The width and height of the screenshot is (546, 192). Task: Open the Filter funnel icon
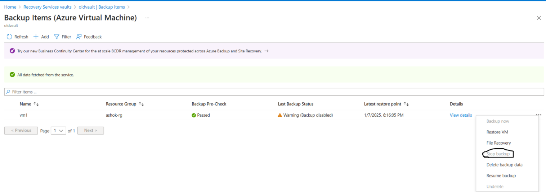[57, 37]
